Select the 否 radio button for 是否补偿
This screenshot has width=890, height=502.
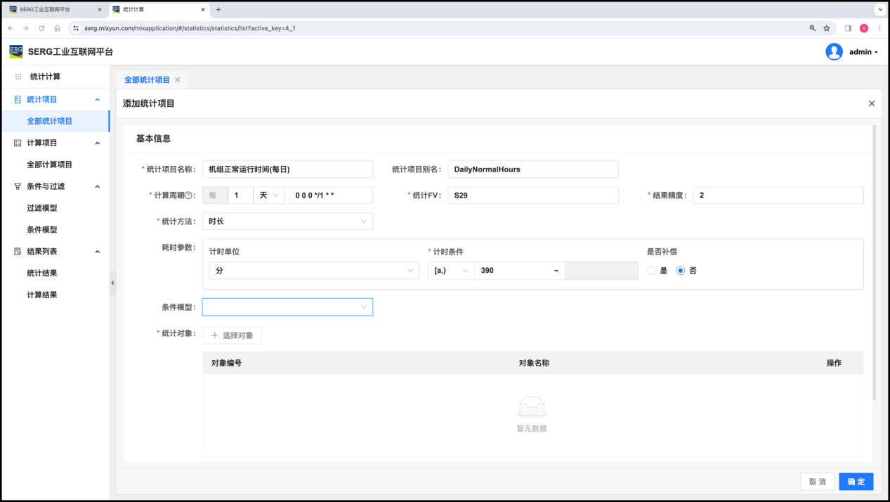(x=680, y=271)
